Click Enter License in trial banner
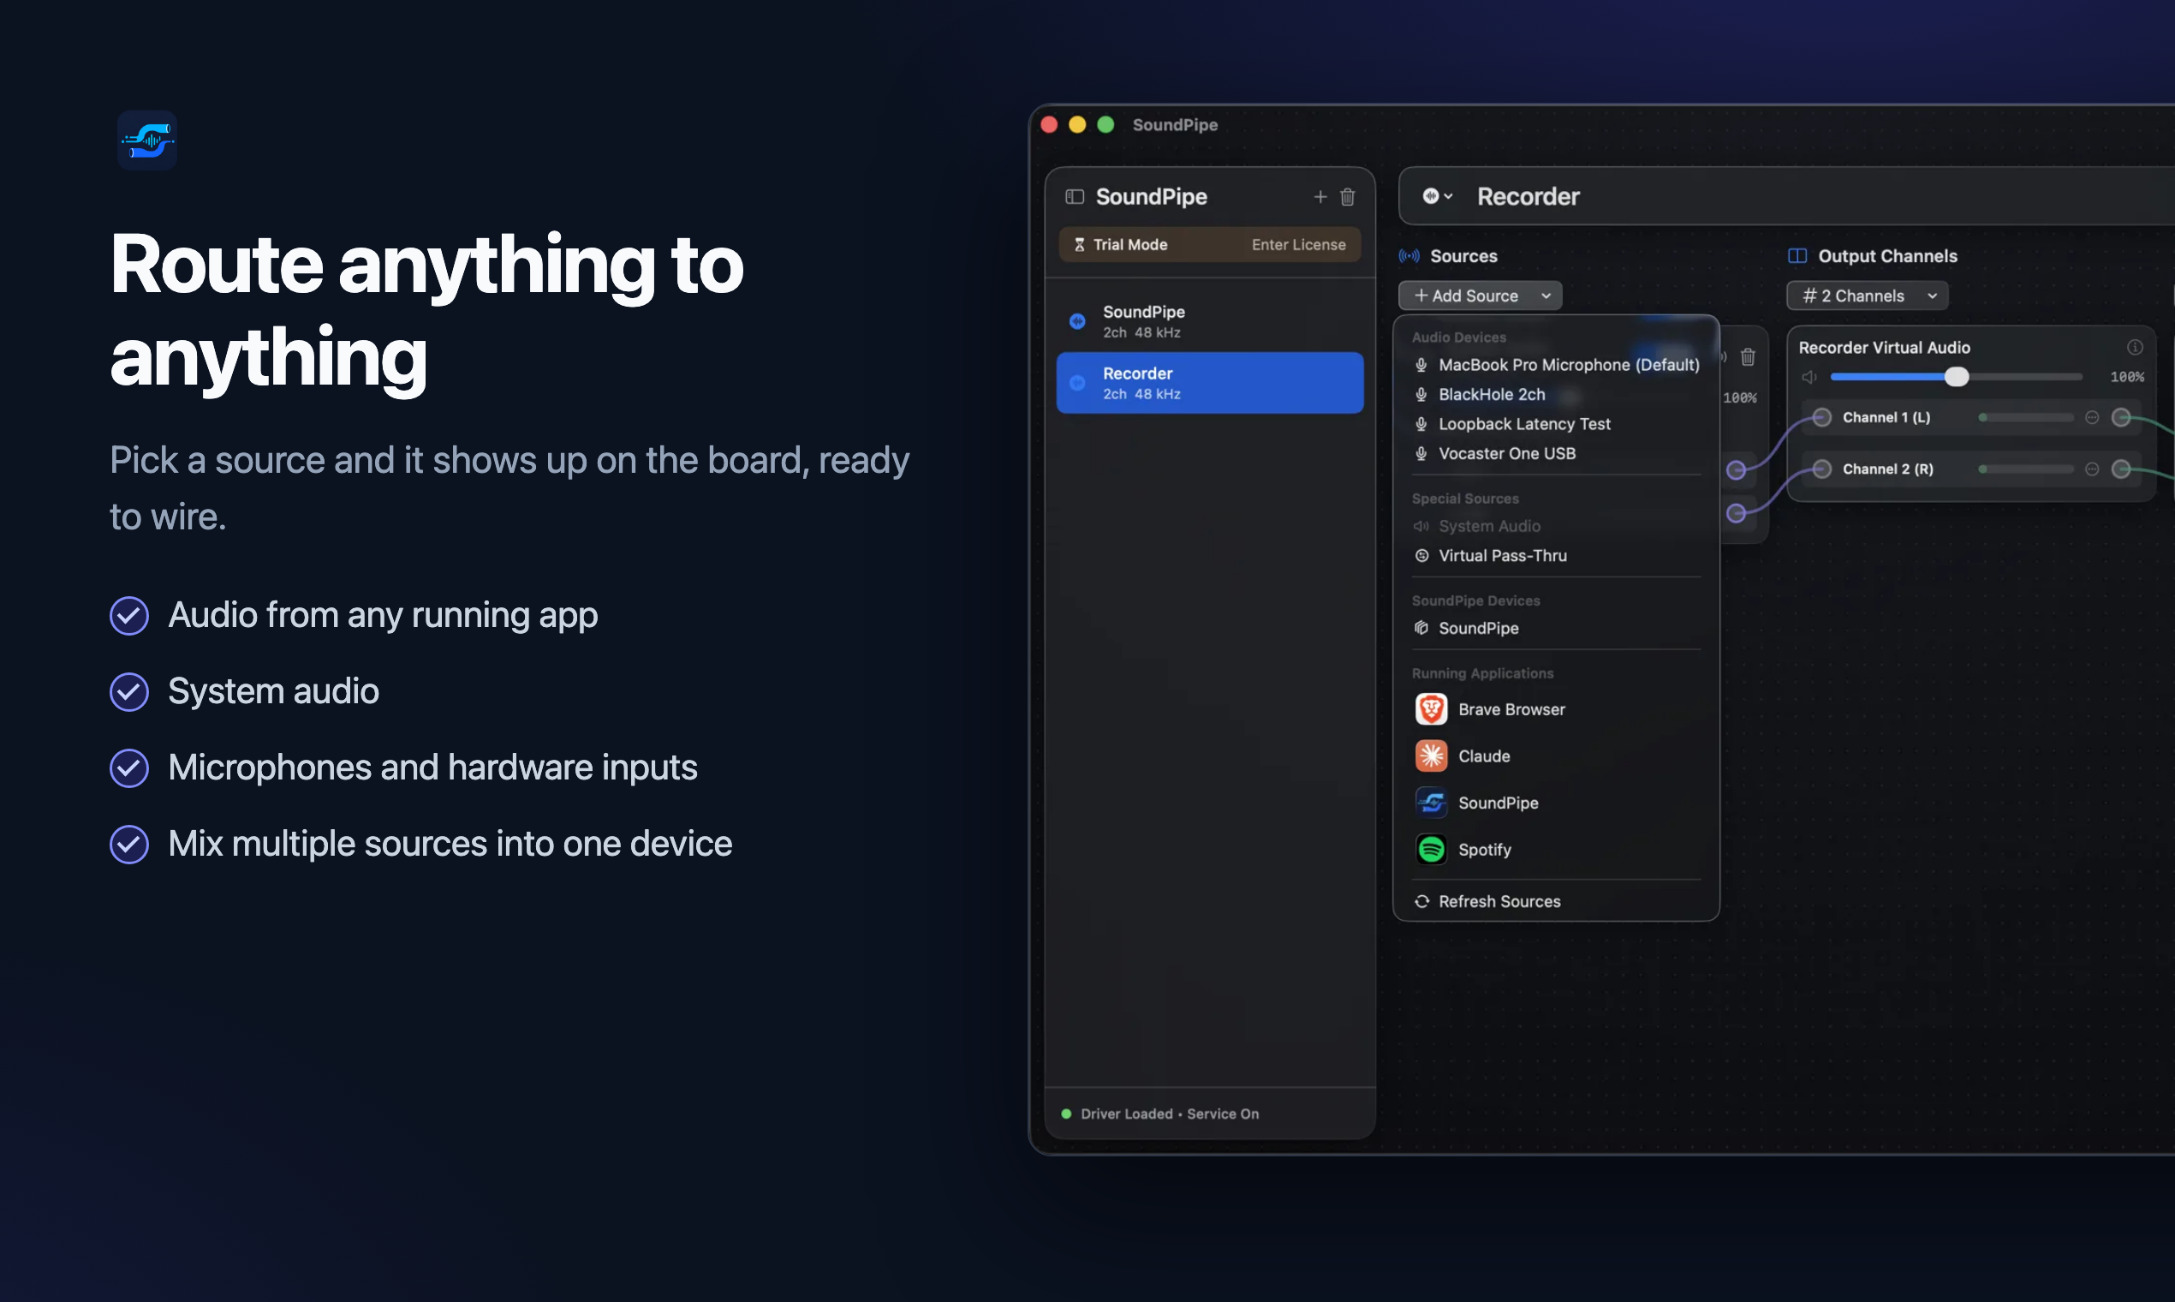The image size is (2175, 1302). click(1299, 245)
